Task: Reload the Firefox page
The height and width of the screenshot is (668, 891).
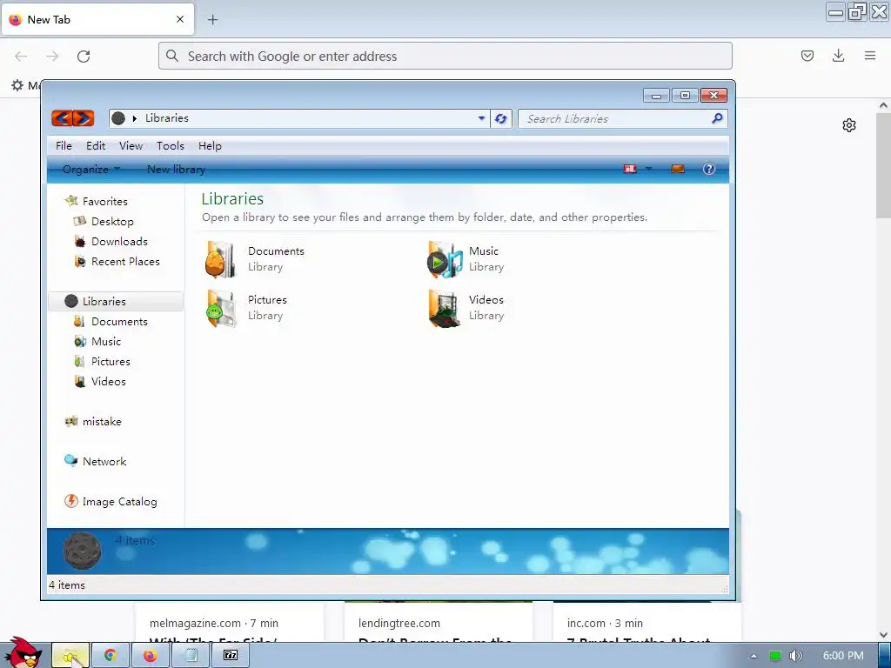Action: pos(84,56)
